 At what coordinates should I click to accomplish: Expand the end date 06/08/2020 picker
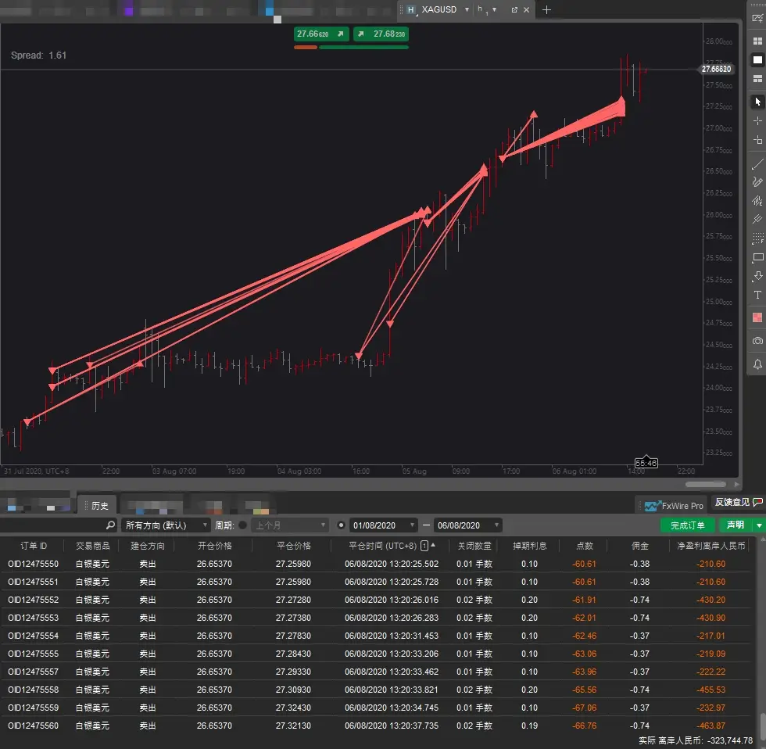click(496, 525)
